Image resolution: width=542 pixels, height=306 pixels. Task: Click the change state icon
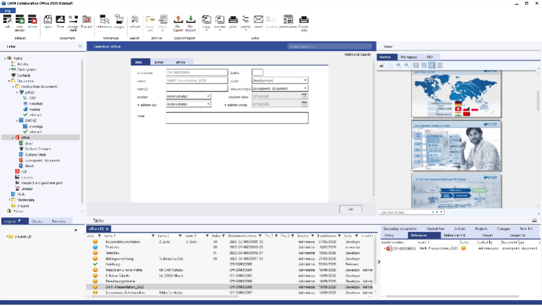pos(73,20)
